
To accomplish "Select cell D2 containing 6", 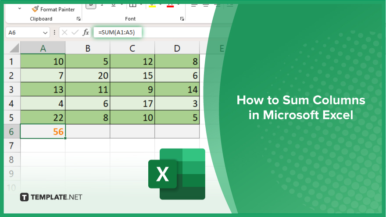I will pyautogui.click(x=177, y=75).
